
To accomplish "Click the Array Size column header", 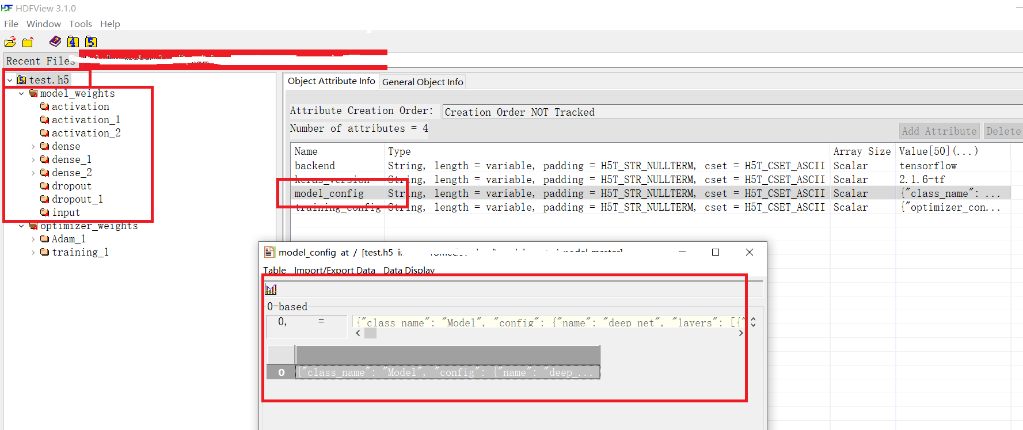I will click(862, 151).
